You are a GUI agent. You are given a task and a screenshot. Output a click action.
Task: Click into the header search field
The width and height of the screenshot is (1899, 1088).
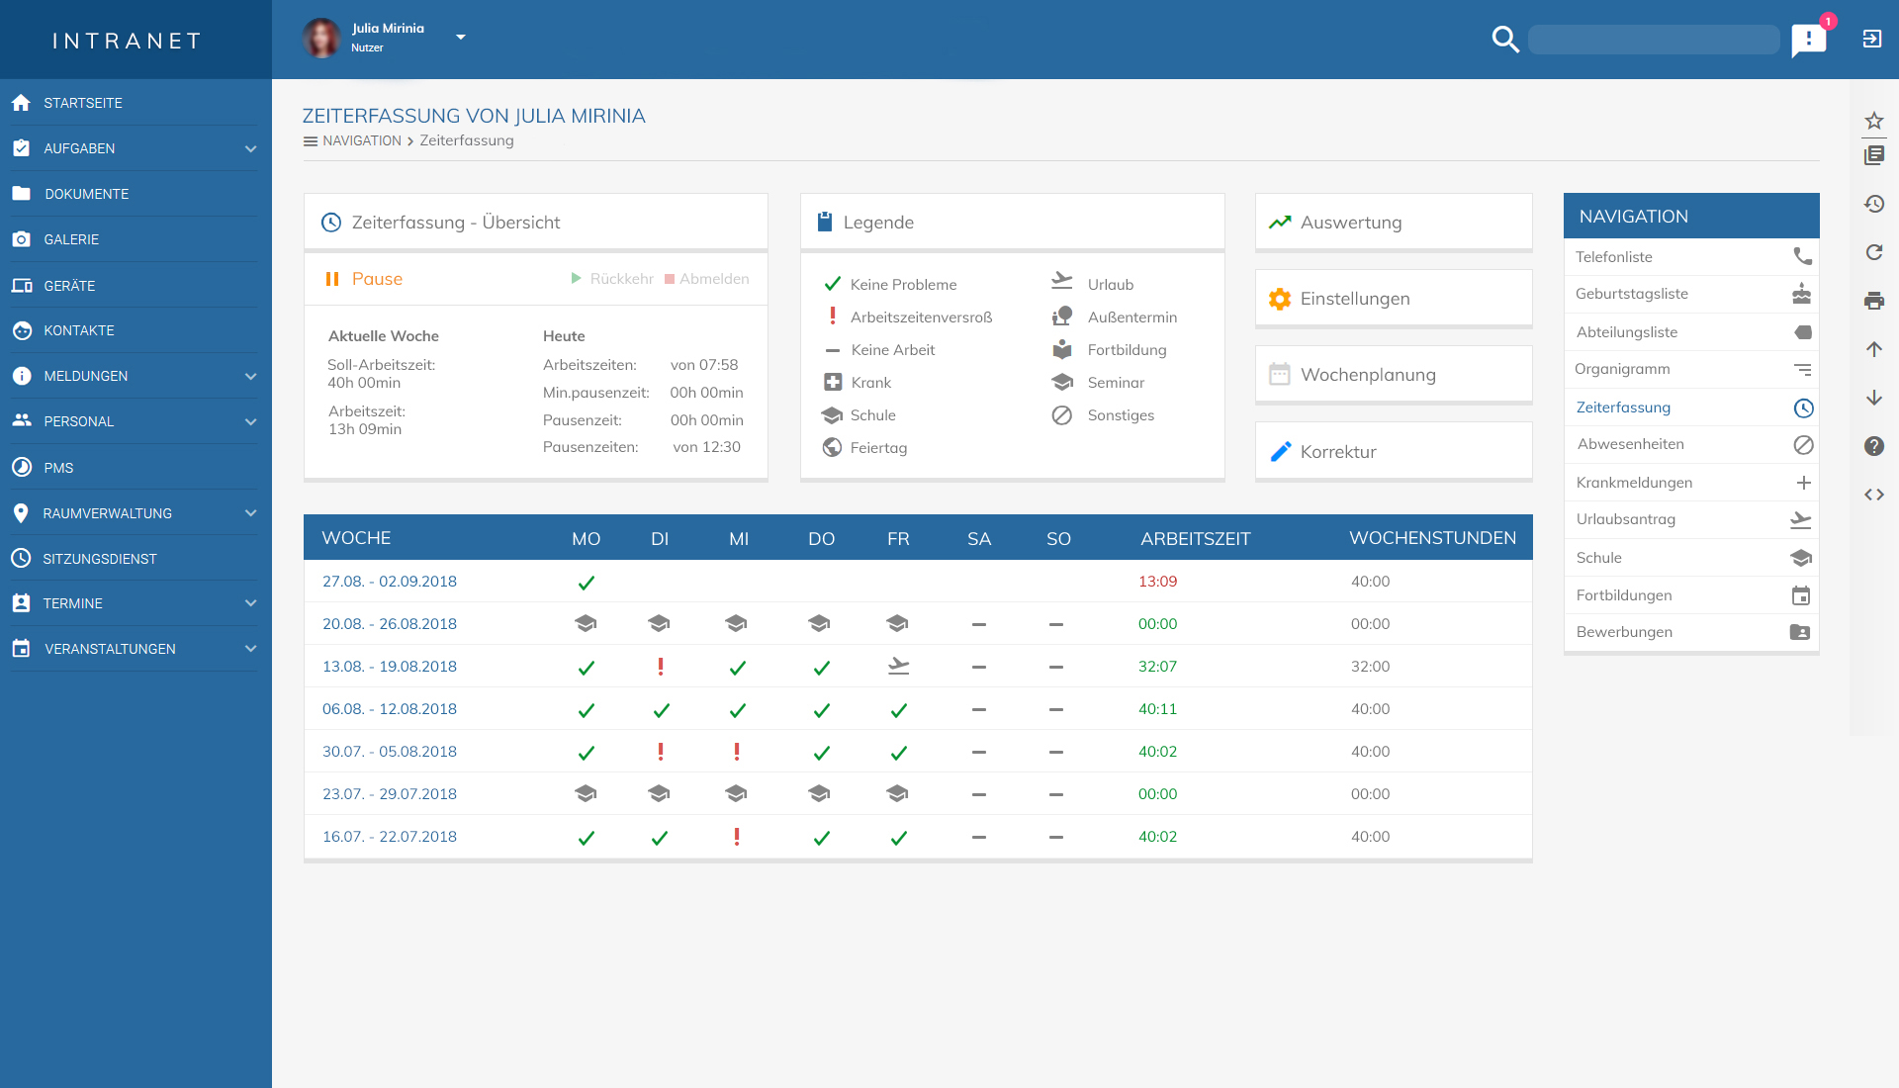1654,40
